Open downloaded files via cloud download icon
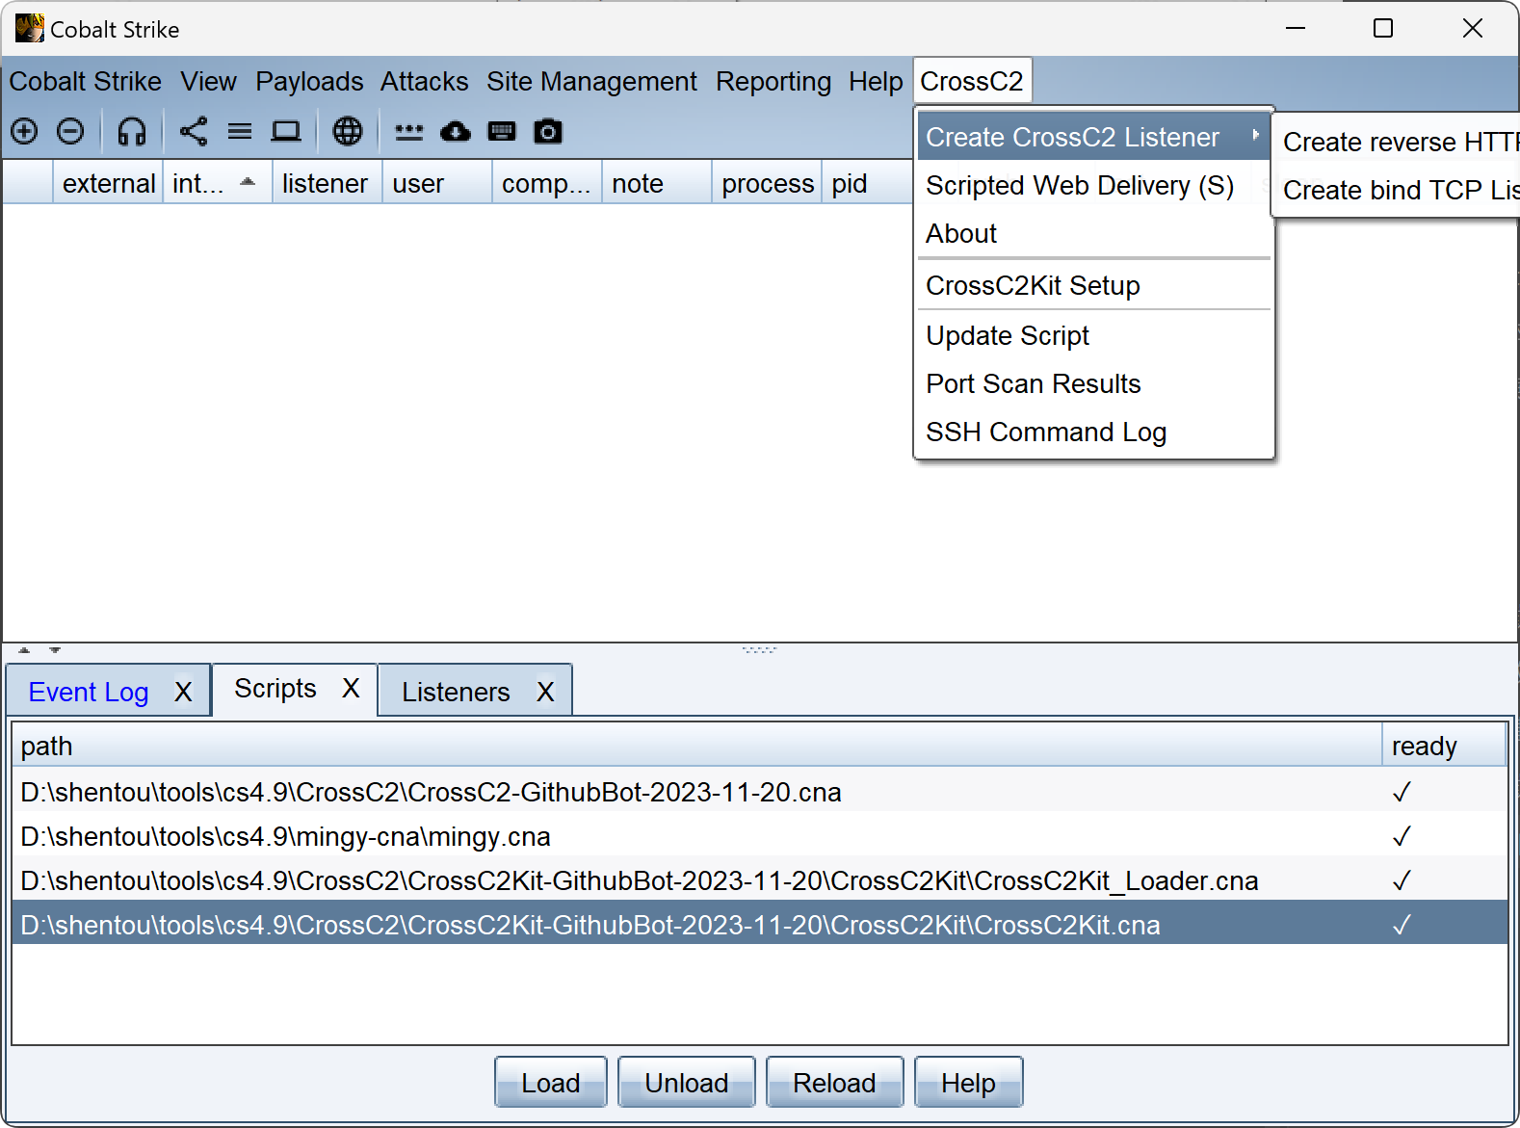The width and height of the screenshot is (1520, 1128). 456,131
